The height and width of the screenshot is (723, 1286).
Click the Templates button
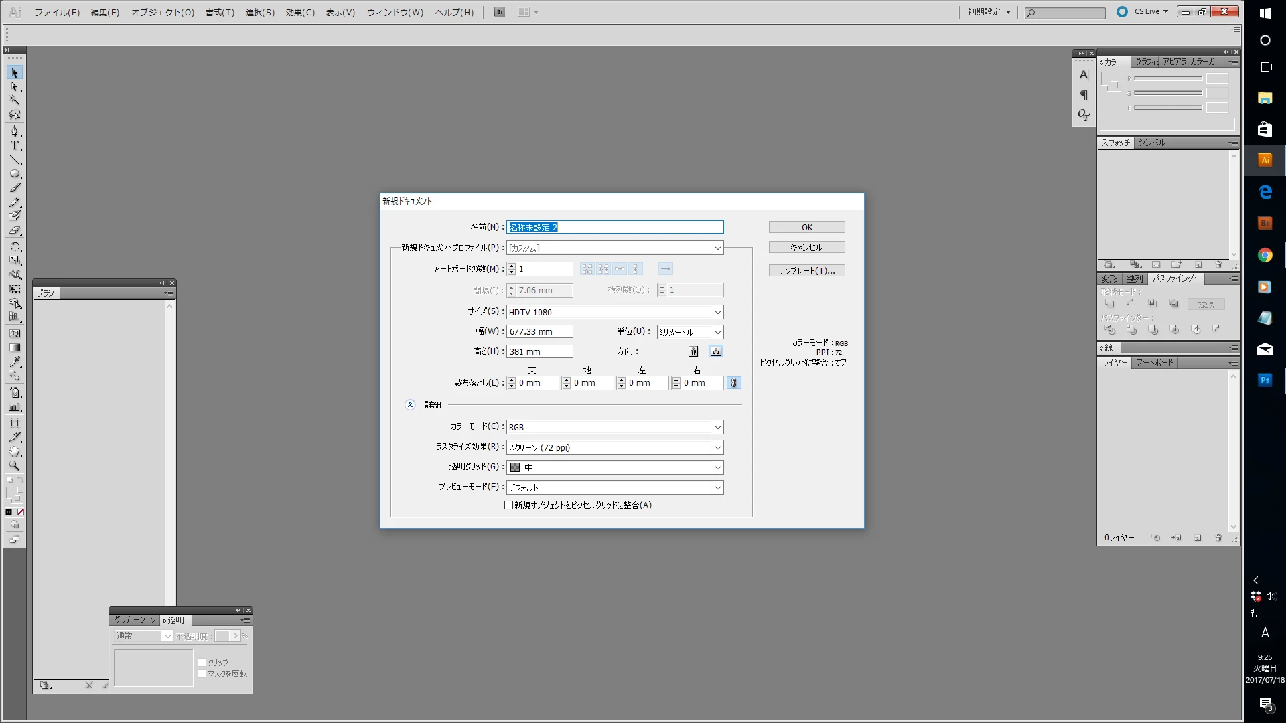click(806, 270)
